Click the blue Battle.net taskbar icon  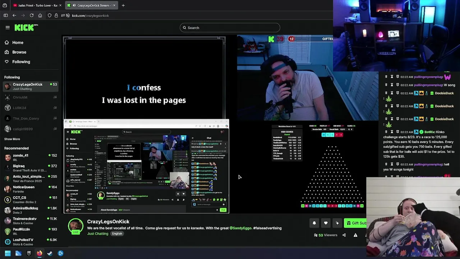(x=60, y=253)
